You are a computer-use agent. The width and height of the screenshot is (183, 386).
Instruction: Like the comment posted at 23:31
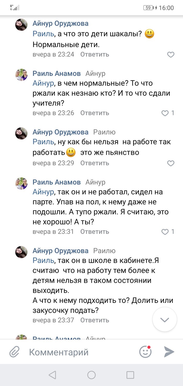(165, 232)
